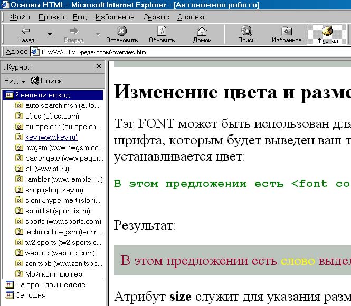The image size is (351, 306).
Task: Click the heading 'Изменение цвета и разме'
Action: [x=232, y=93]
